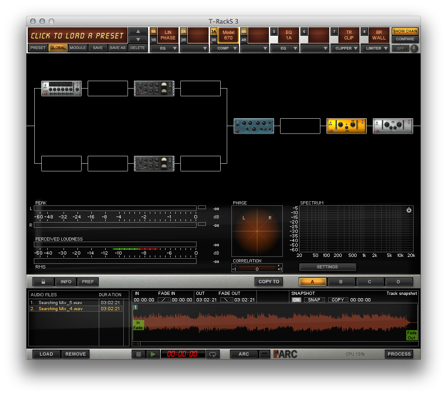Open slot 2 empty module dropdown
Viewport: 447px width, 396px height.
(194, 49)
